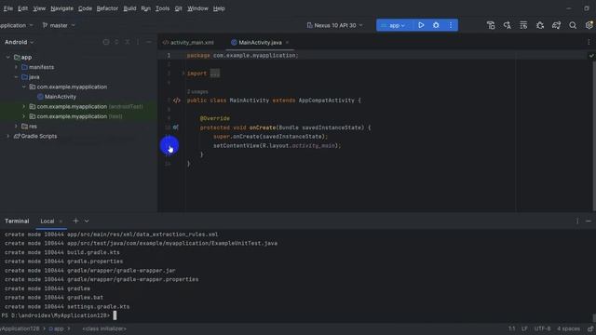This screenshot has height=335, width=596.
Task: Click the inspection checkmark widget in editor
Action: (591, 56)
